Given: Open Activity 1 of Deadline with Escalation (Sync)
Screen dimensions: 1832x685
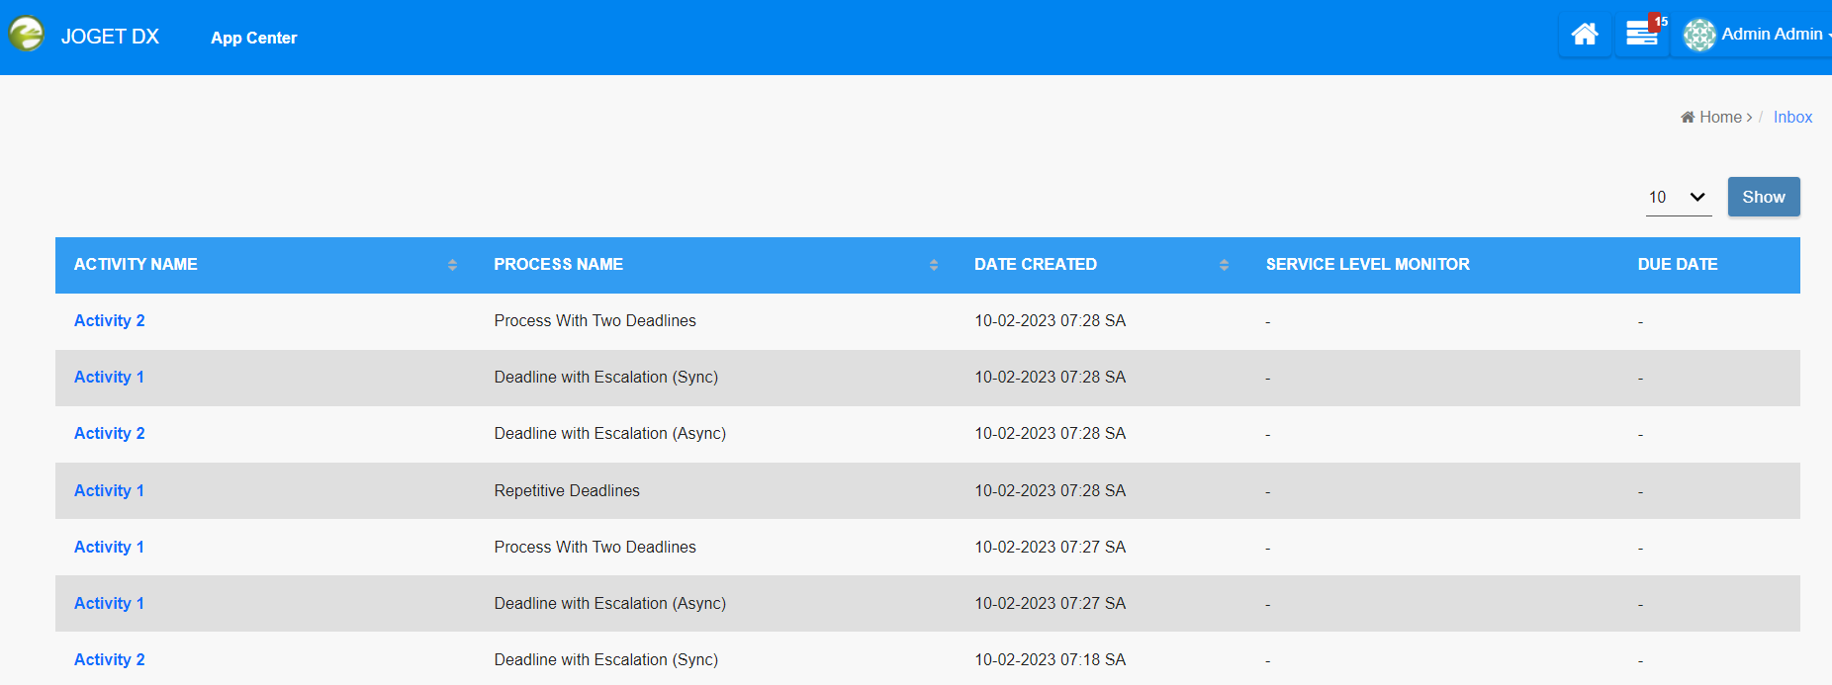Looking at the screenshot, I should point(109,378).
